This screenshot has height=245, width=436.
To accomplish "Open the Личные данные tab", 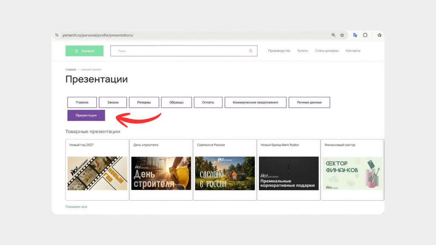I will click(x=310, y=102).
